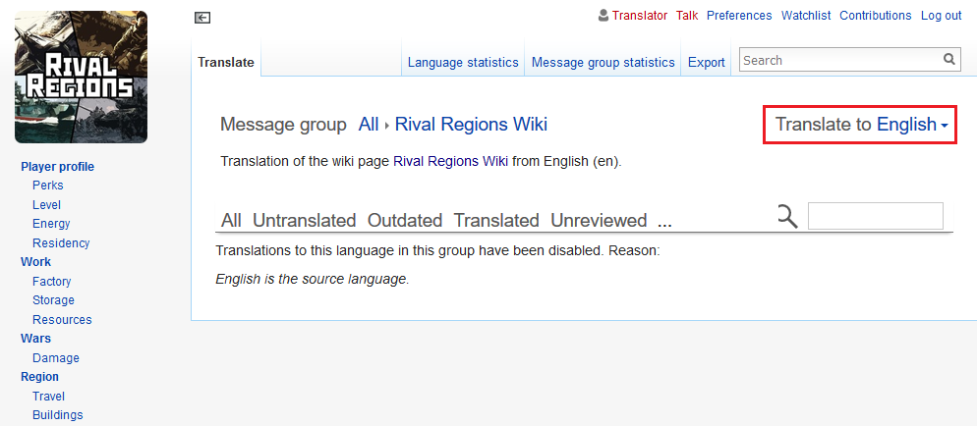Focus the top Search input field
This screenshot has height=426, width=977.
[840, 60]
